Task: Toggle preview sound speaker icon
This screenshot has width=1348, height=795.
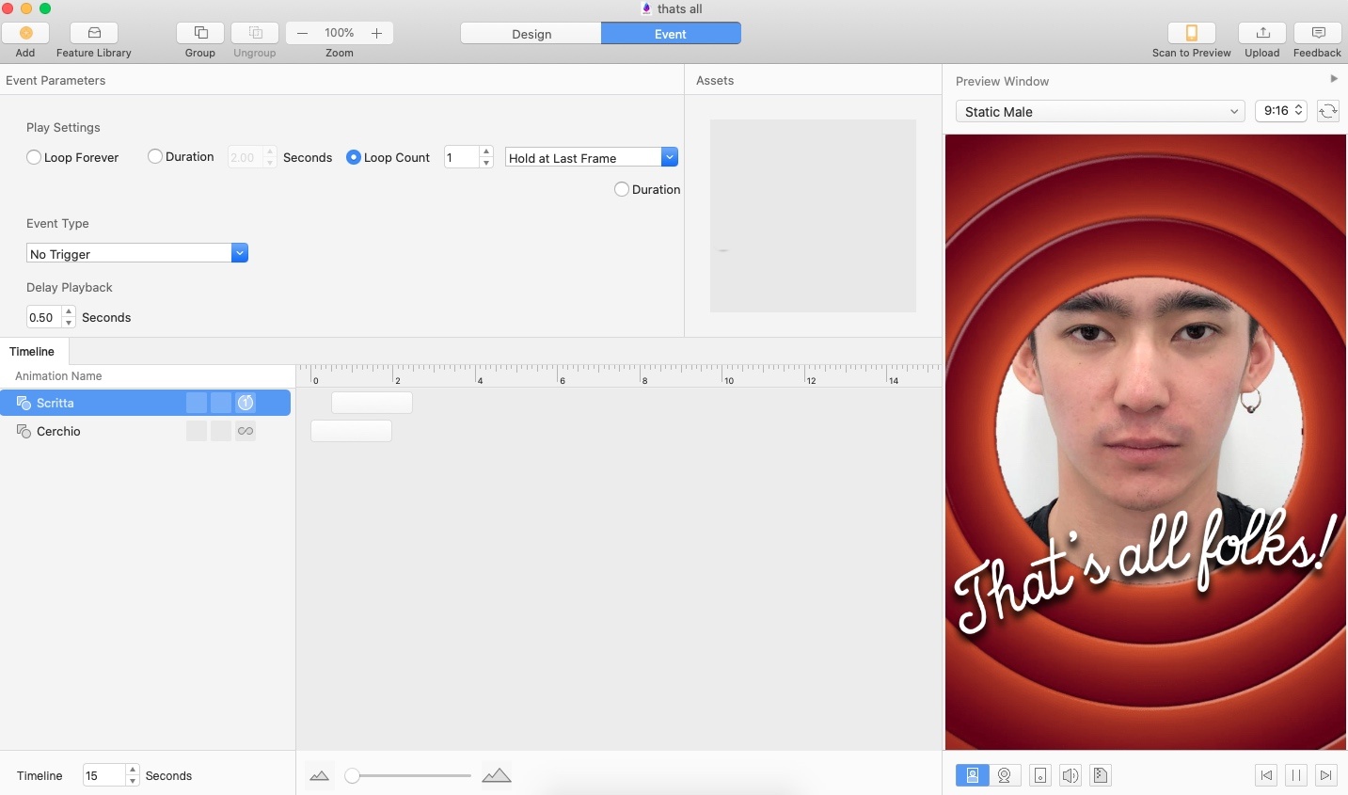Action: [x=1070, y=775]
